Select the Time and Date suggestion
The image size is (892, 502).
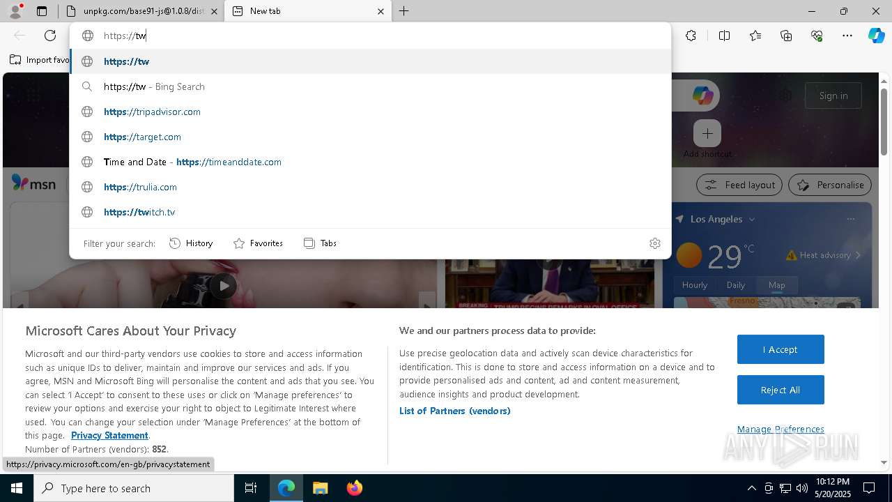pyautogui.click(x=370, y=162)
